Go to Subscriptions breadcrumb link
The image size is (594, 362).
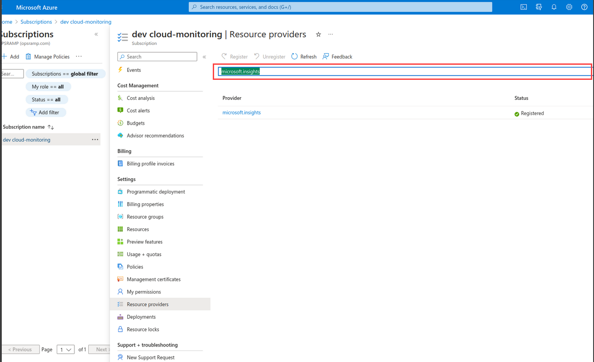tap(36, 22)
